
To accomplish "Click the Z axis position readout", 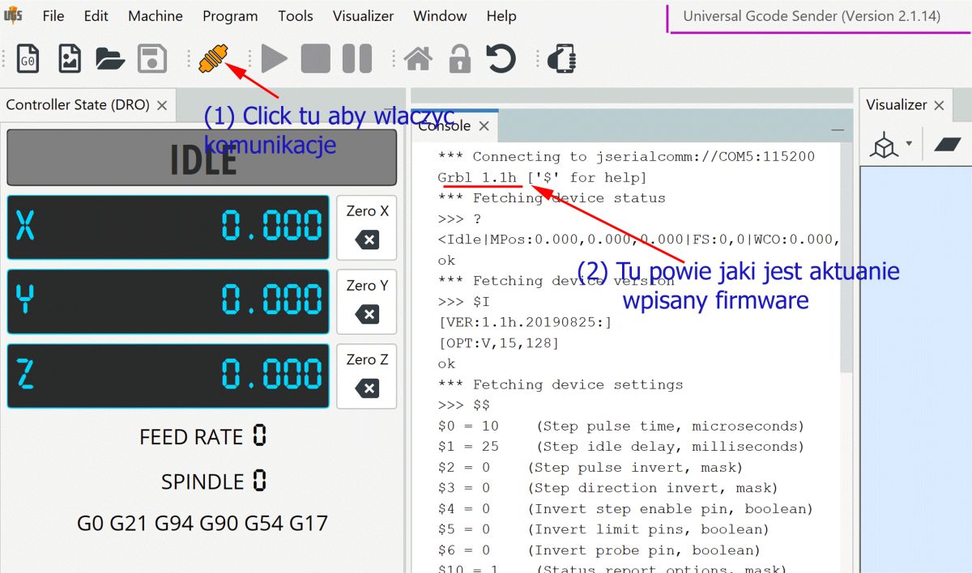I will point(168,376).
